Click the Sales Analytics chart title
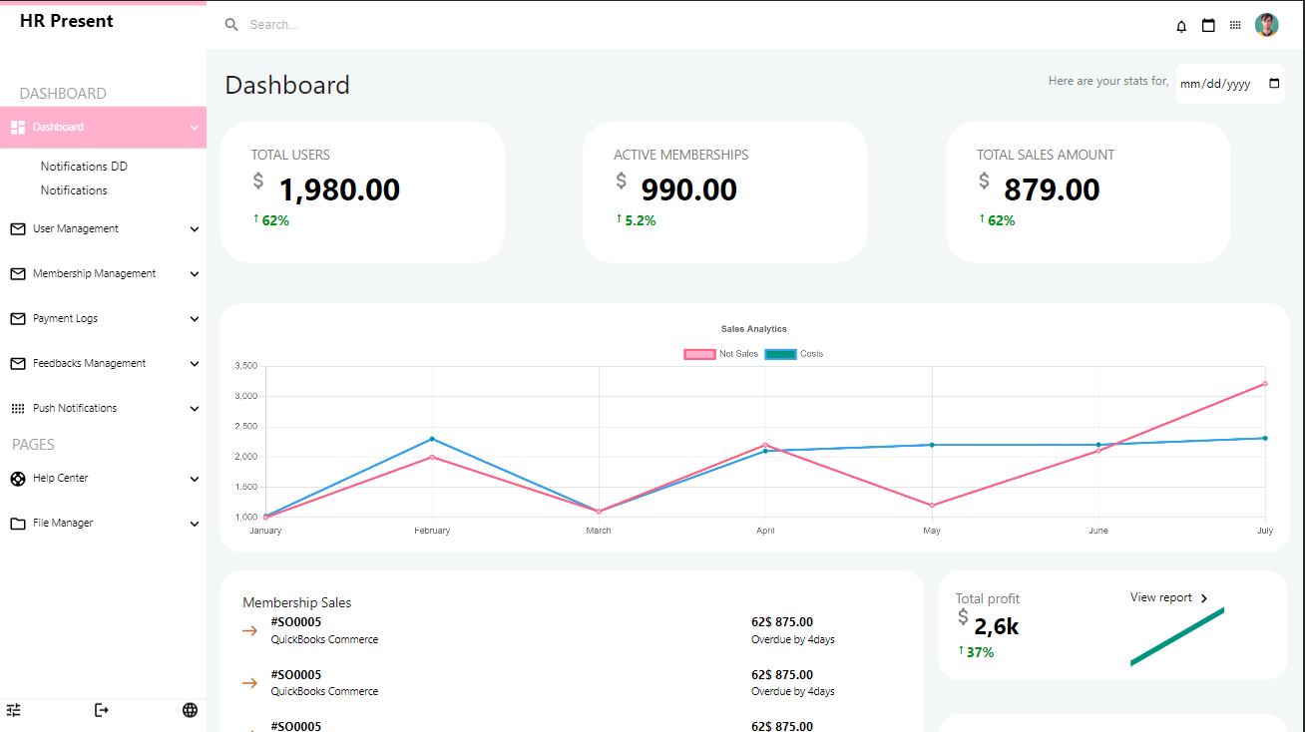1305x732 pixels. pos(754,329)
